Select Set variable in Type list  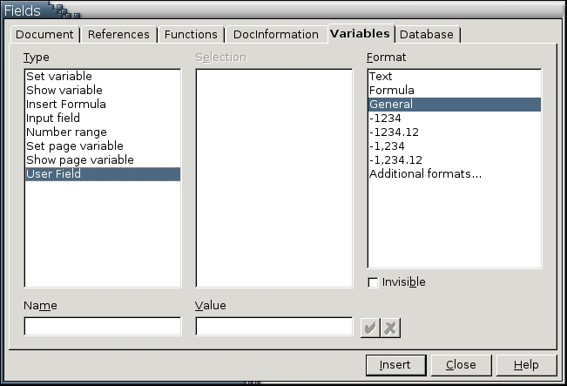tap(59, 77)
